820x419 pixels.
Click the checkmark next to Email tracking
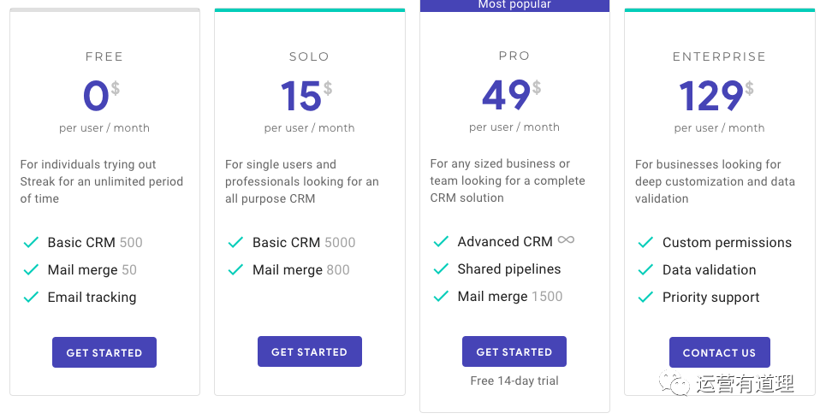pyautogui.click(x=31, y=298)
